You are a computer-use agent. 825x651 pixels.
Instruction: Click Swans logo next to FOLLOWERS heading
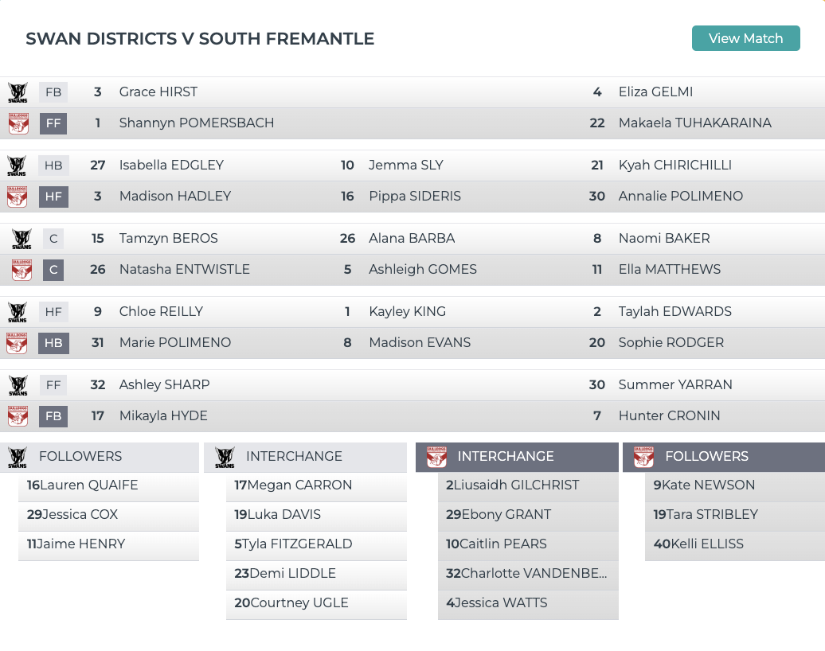[18, 457]
